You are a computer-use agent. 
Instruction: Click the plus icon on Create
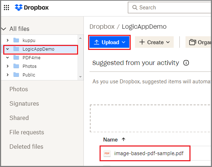click(142, 42)
